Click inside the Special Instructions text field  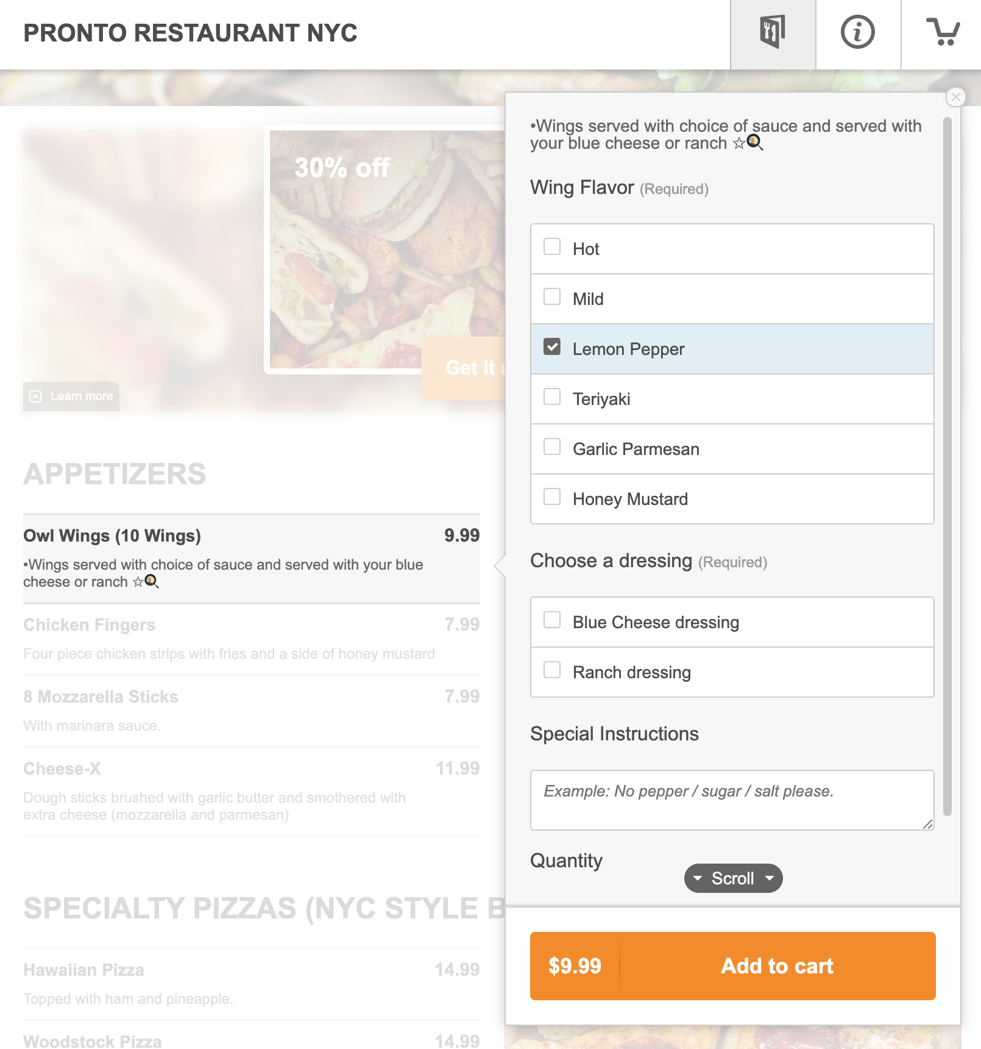[x=731, y=799]
